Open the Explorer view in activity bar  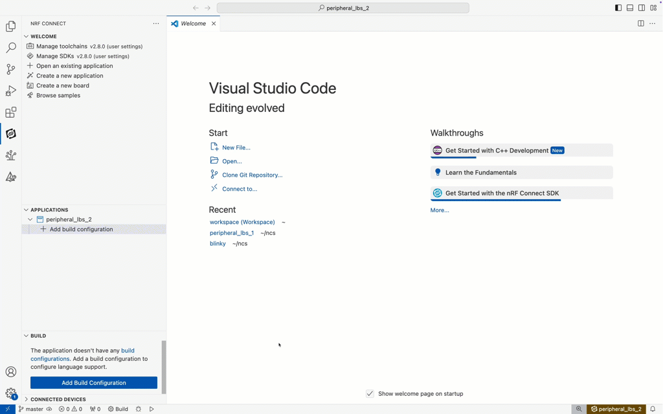point(11,27)
